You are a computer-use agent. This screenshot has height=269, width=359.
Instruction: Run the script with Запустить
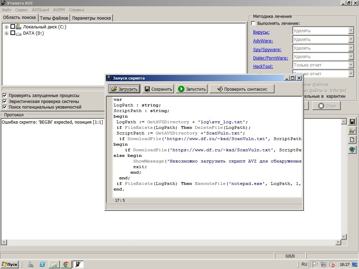(x=192, y=89)
